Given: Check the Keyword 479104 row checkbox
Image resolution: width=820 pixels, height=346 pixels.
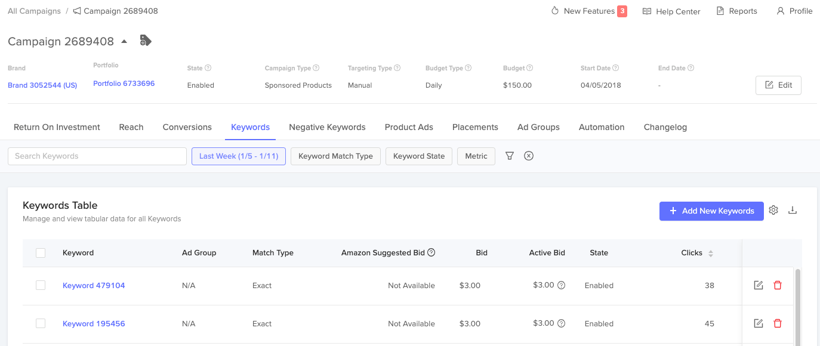Looking at the screenshot, I should tap(41, 285).
